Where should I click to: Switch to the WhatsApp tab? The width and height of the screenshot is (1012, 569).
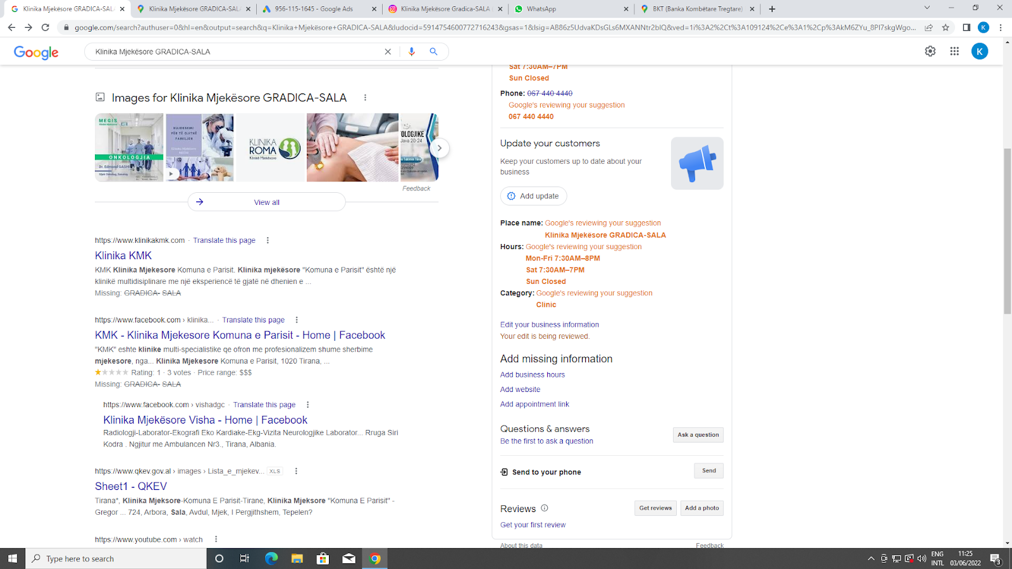pos(571,9)
